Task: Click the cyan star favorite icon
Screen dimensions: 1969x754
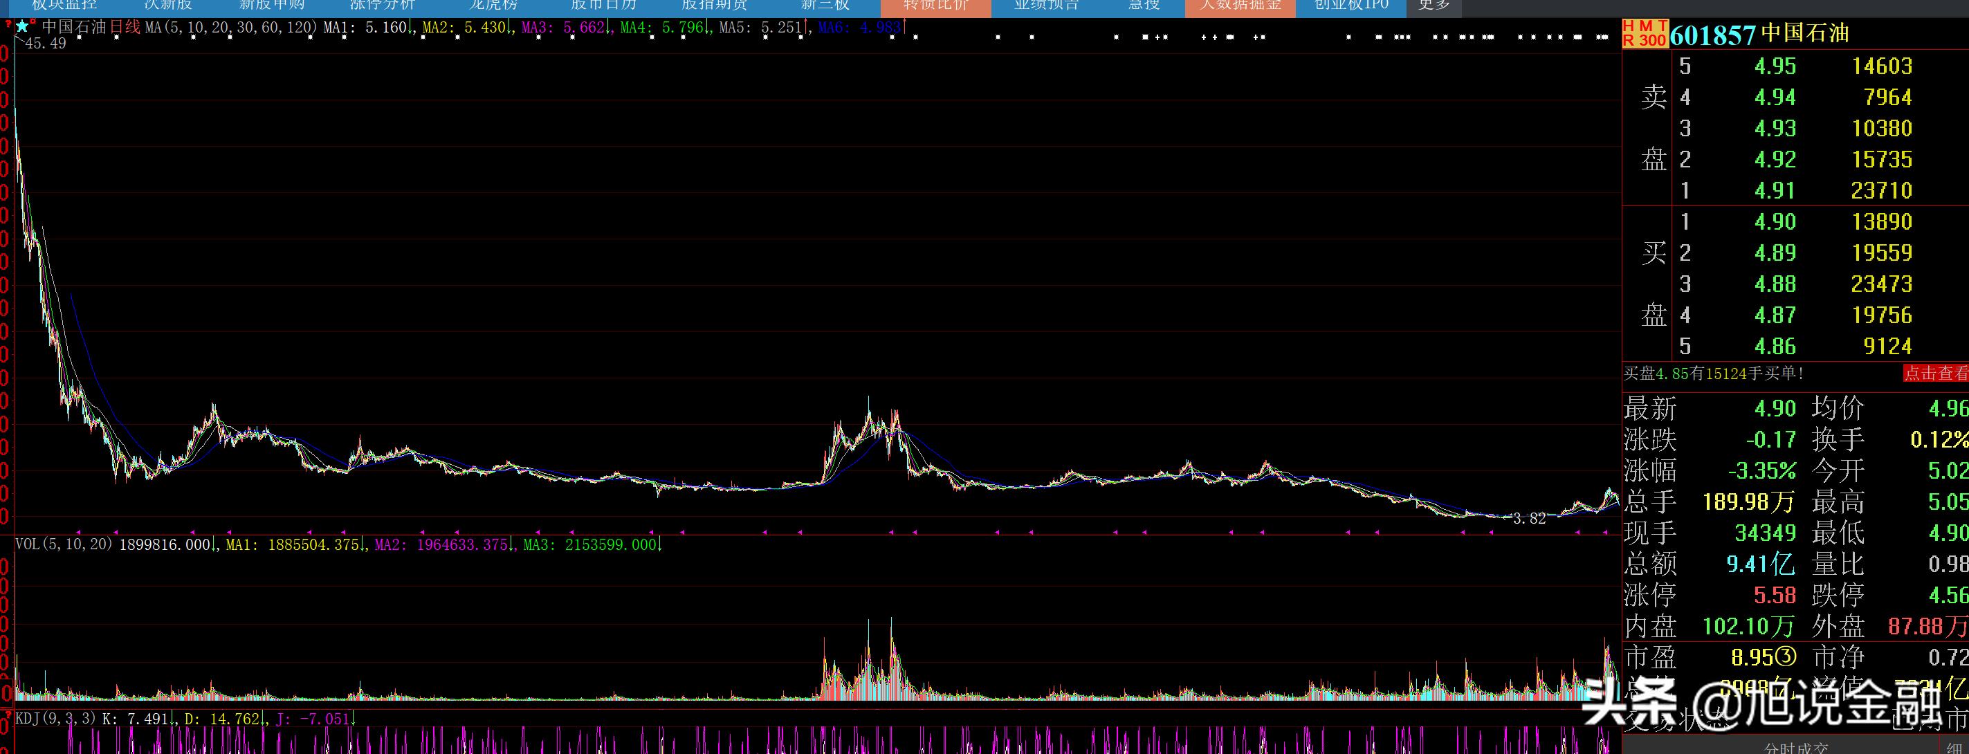Action: [x=22, y=27]
